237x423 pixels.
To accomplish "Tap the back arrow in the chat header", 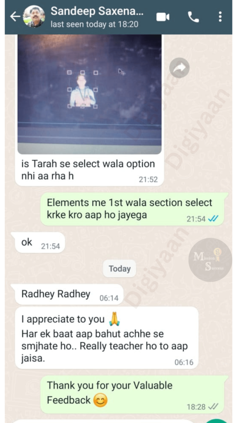I will pyautogui.click(x=15, y=17).
